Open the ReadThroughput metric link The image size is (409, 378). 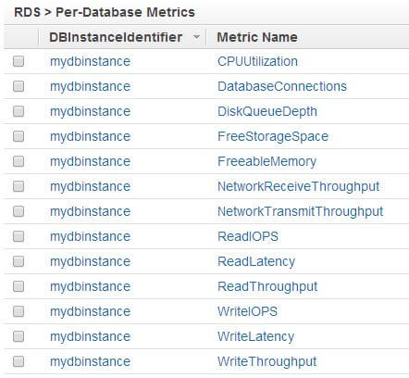point(267,286)
